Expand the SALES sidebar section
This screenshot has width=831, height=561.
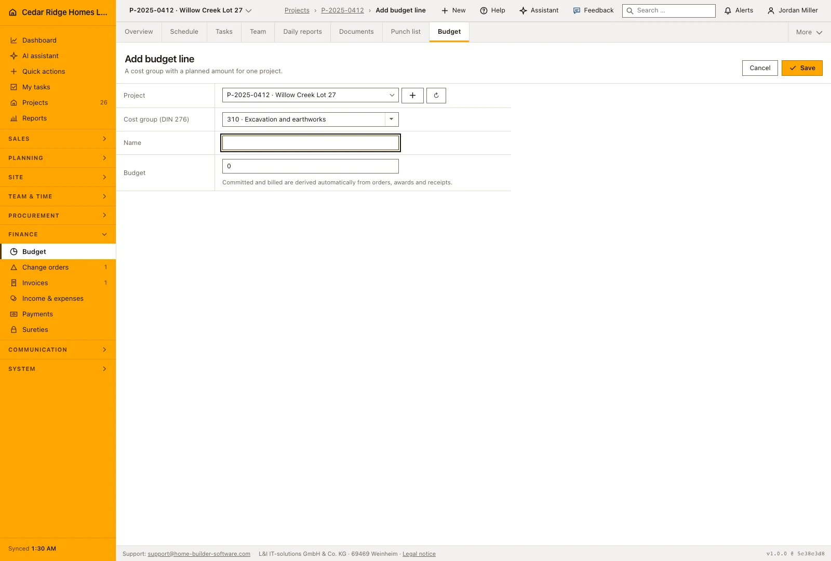coord(58,139)
